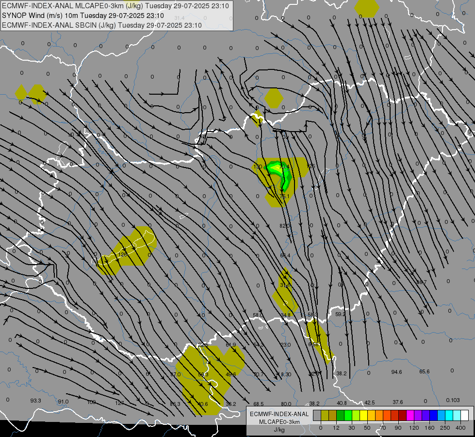
Task: Click the SBCIN header line
Action: click(x=102, y=25)
